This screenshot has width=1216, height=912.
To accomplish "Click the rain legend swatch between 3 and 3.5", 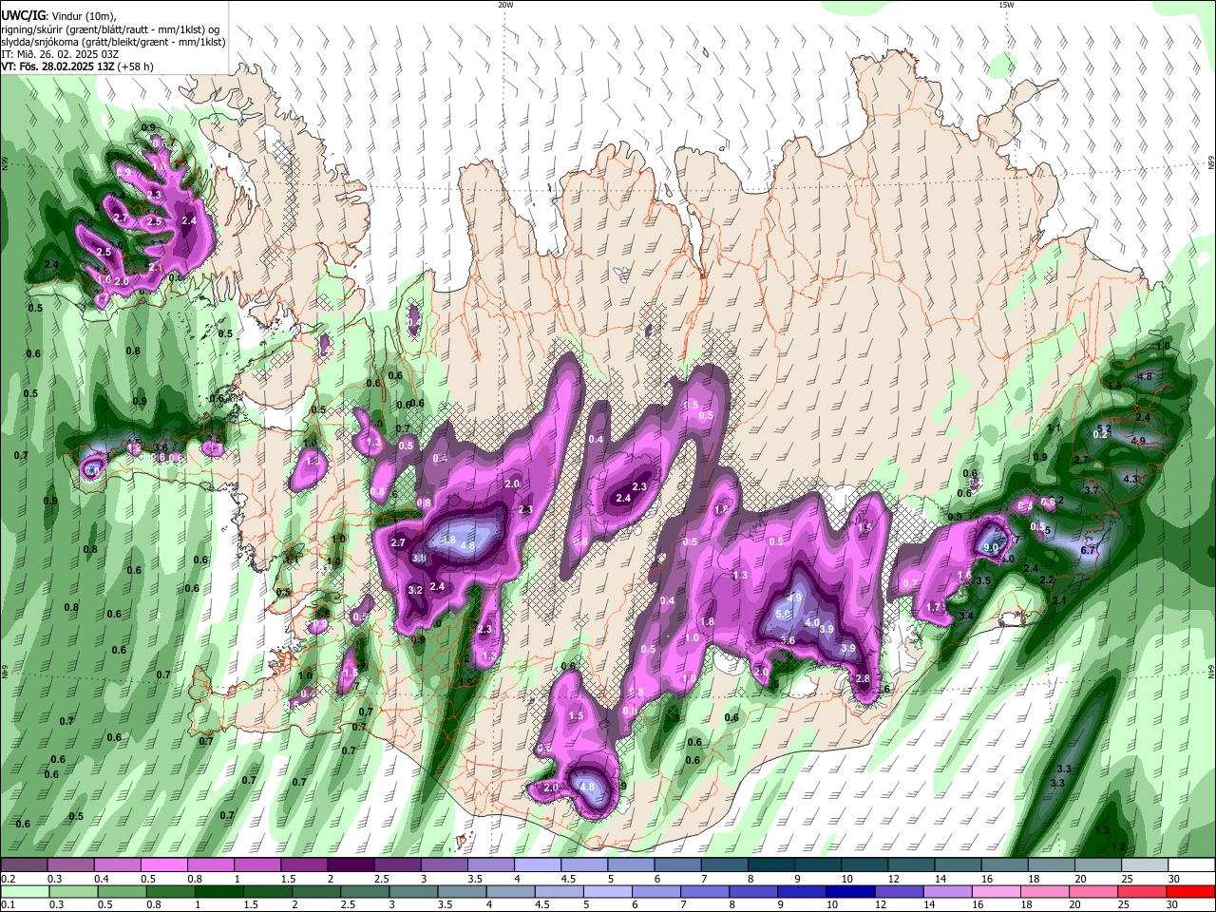I will point(412,891).
